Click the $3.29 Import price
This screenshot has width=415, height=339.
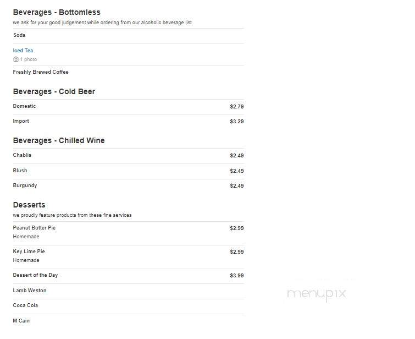coord(236,122)
